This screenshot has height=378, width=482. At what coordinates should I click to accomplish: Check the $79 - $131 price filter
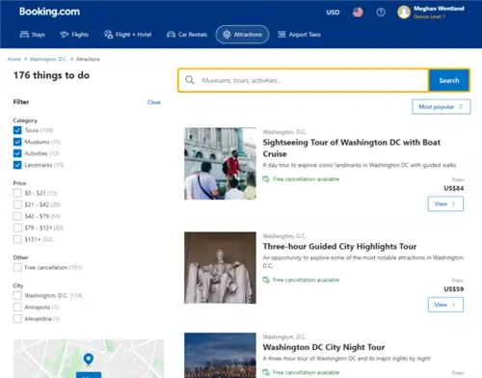(17, 228)
